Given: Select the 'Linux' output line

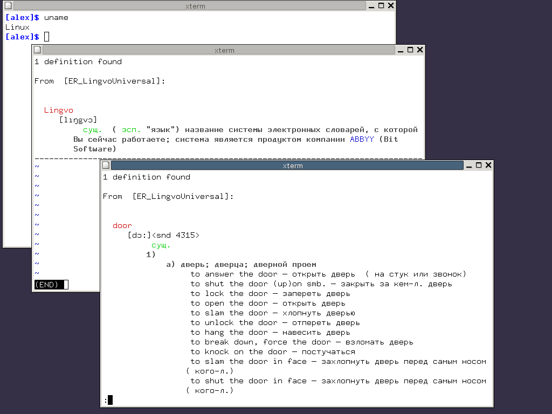Looking at the screenshot, I should (x=17, y=27).
